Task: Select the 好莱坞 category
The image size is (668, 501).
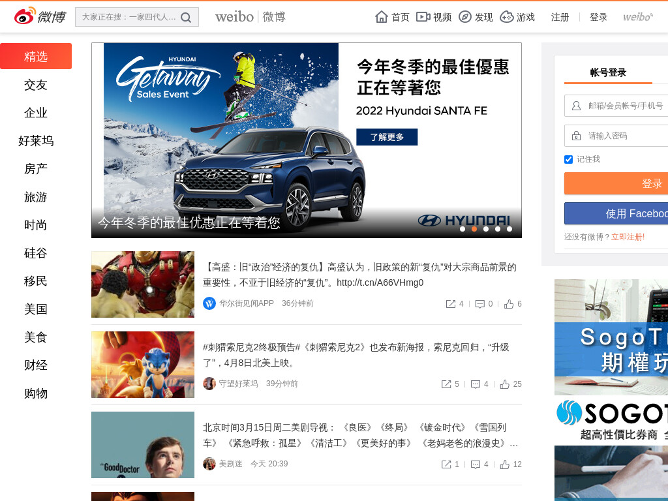Action: [x=36, y=141]
